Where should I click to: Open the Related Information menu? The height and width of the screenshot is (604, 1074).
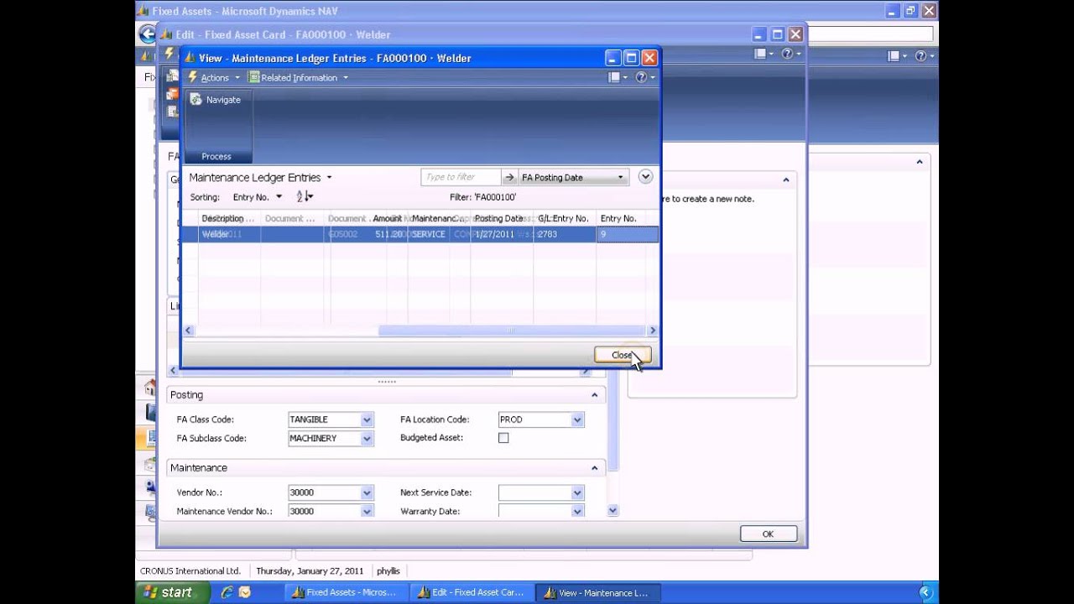click(x=298, y=77)
